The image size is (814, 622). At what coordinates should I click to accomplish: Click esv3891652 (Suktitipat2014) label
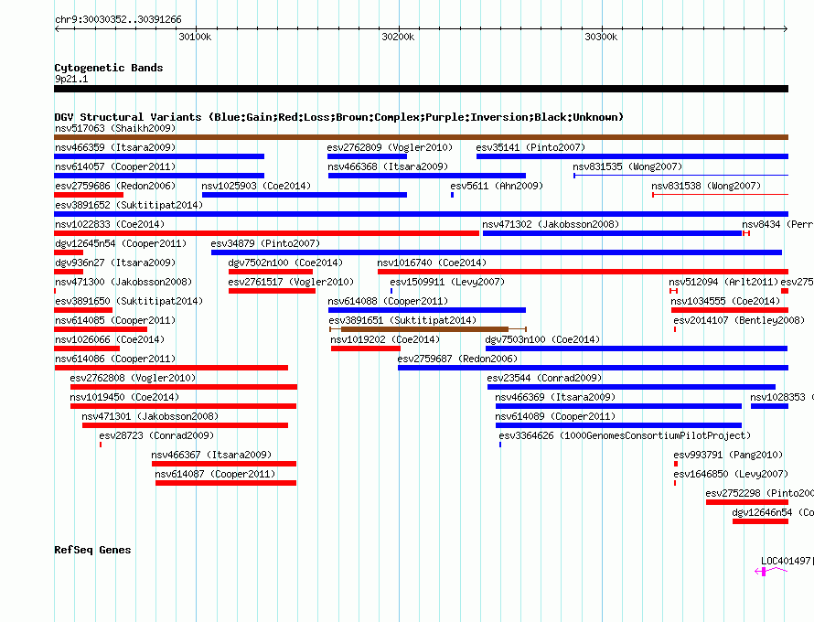coord(129,205)
